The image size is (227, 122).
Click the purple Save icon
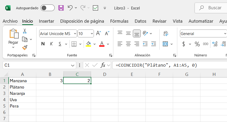click(x=61, y=8)
